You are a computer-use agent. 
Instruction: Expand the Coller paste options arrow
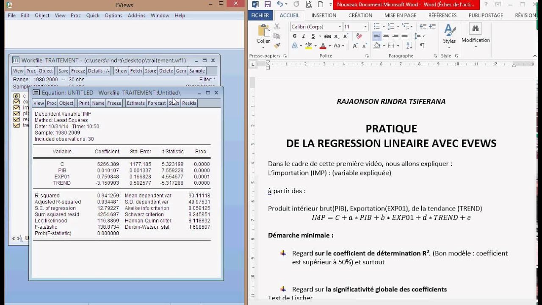[x=263, y=47]
